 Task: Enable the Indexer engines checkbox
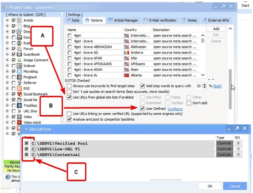point(14,66)
